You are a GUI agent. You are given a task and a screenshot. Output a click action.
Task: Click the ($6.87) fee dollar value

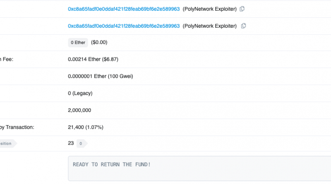tap(110, 60)
